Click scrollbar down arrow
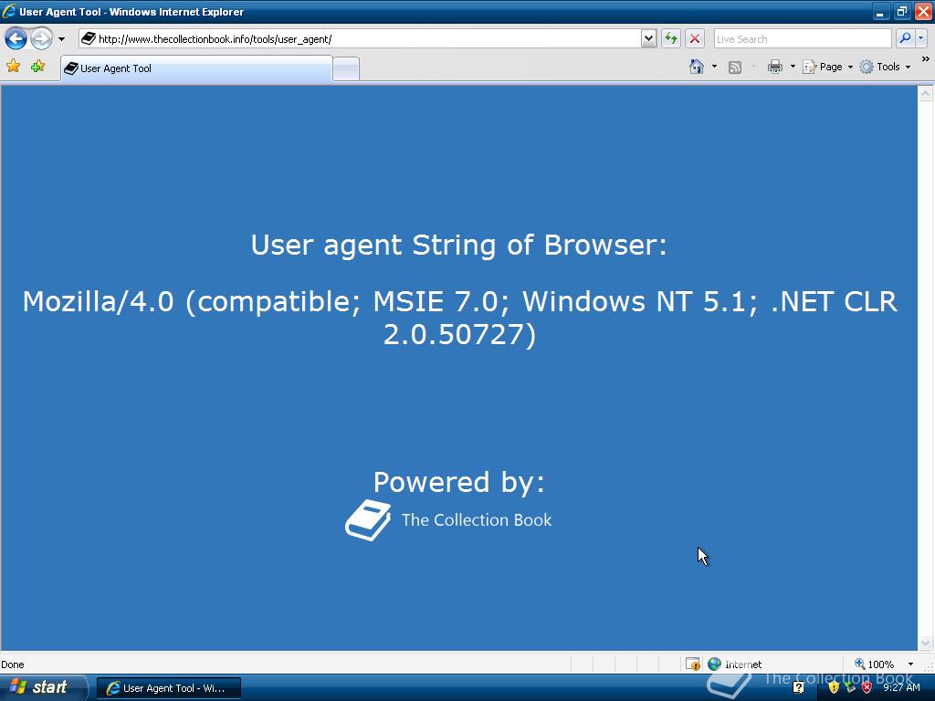This screenshot has height=701, width=935. [x=926, y=643]
